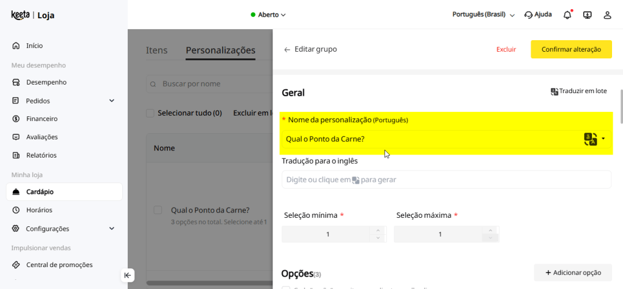Increase Seleção máxima with up stepper arrow

pos(490,231)
